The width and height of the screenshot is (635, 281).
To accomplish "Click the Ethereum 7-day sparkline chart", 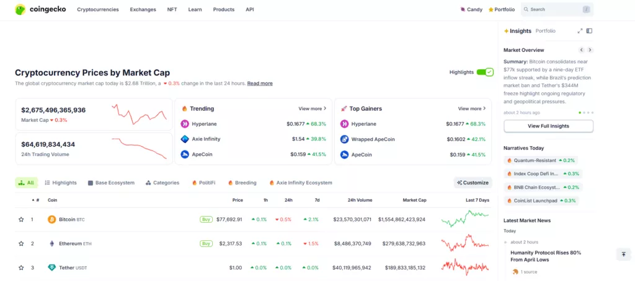I will click(465, 243).
